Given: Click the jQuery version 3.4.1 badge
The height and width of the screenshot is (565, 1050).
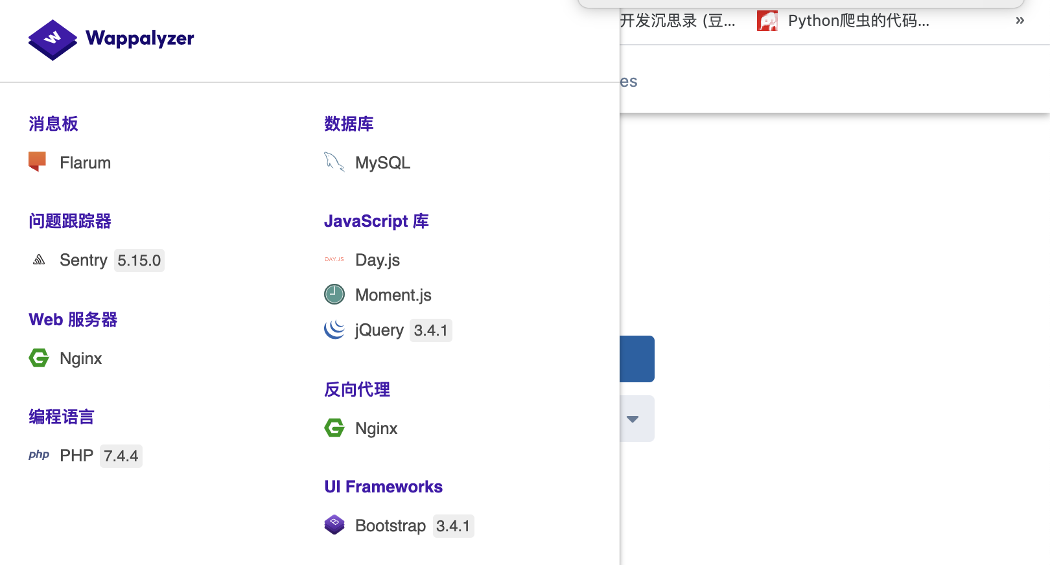Looking at the screenshot, I should (431, 330).
